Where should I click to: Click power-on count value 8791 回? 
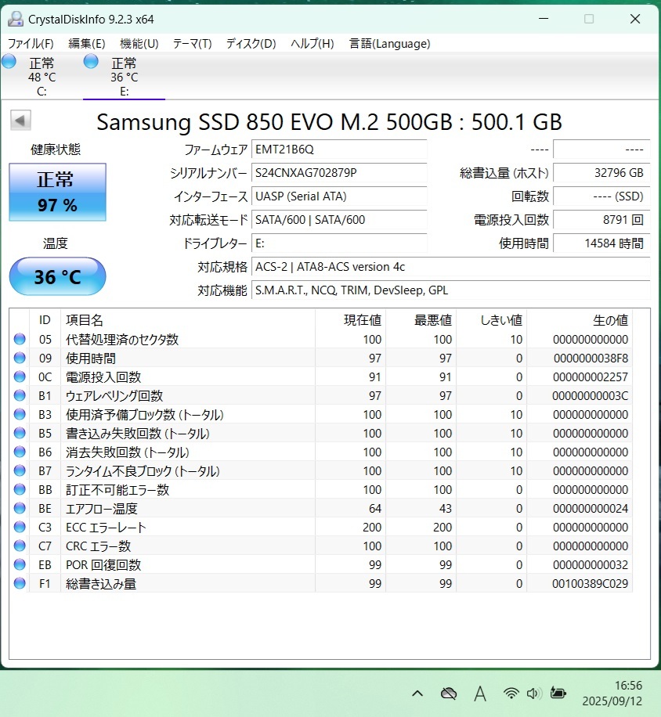coord(601,219)
